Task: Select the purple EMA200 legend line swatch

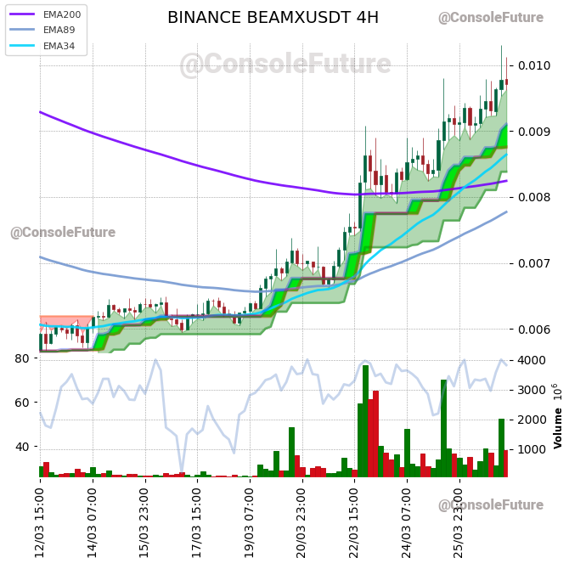Action: 22,14
